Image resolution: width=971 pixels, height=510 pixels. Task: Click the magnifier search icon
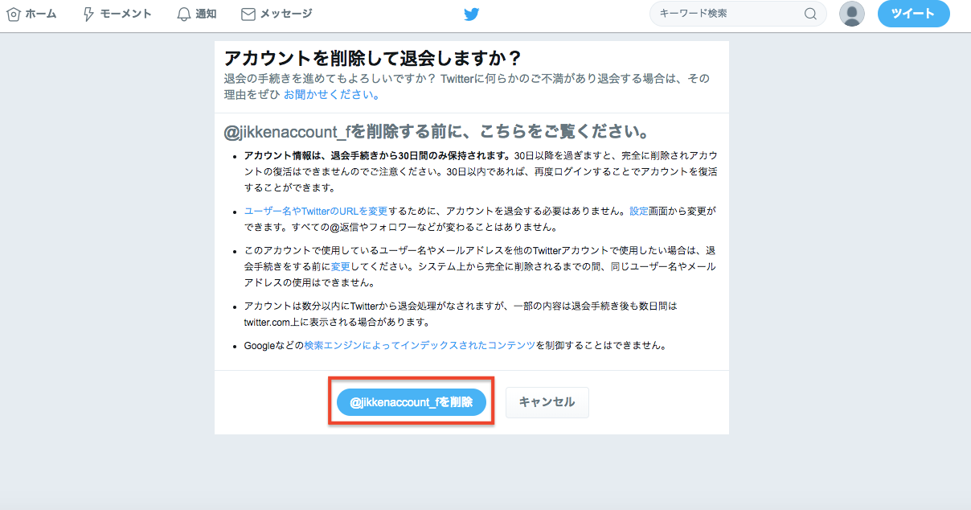(810, 14)
